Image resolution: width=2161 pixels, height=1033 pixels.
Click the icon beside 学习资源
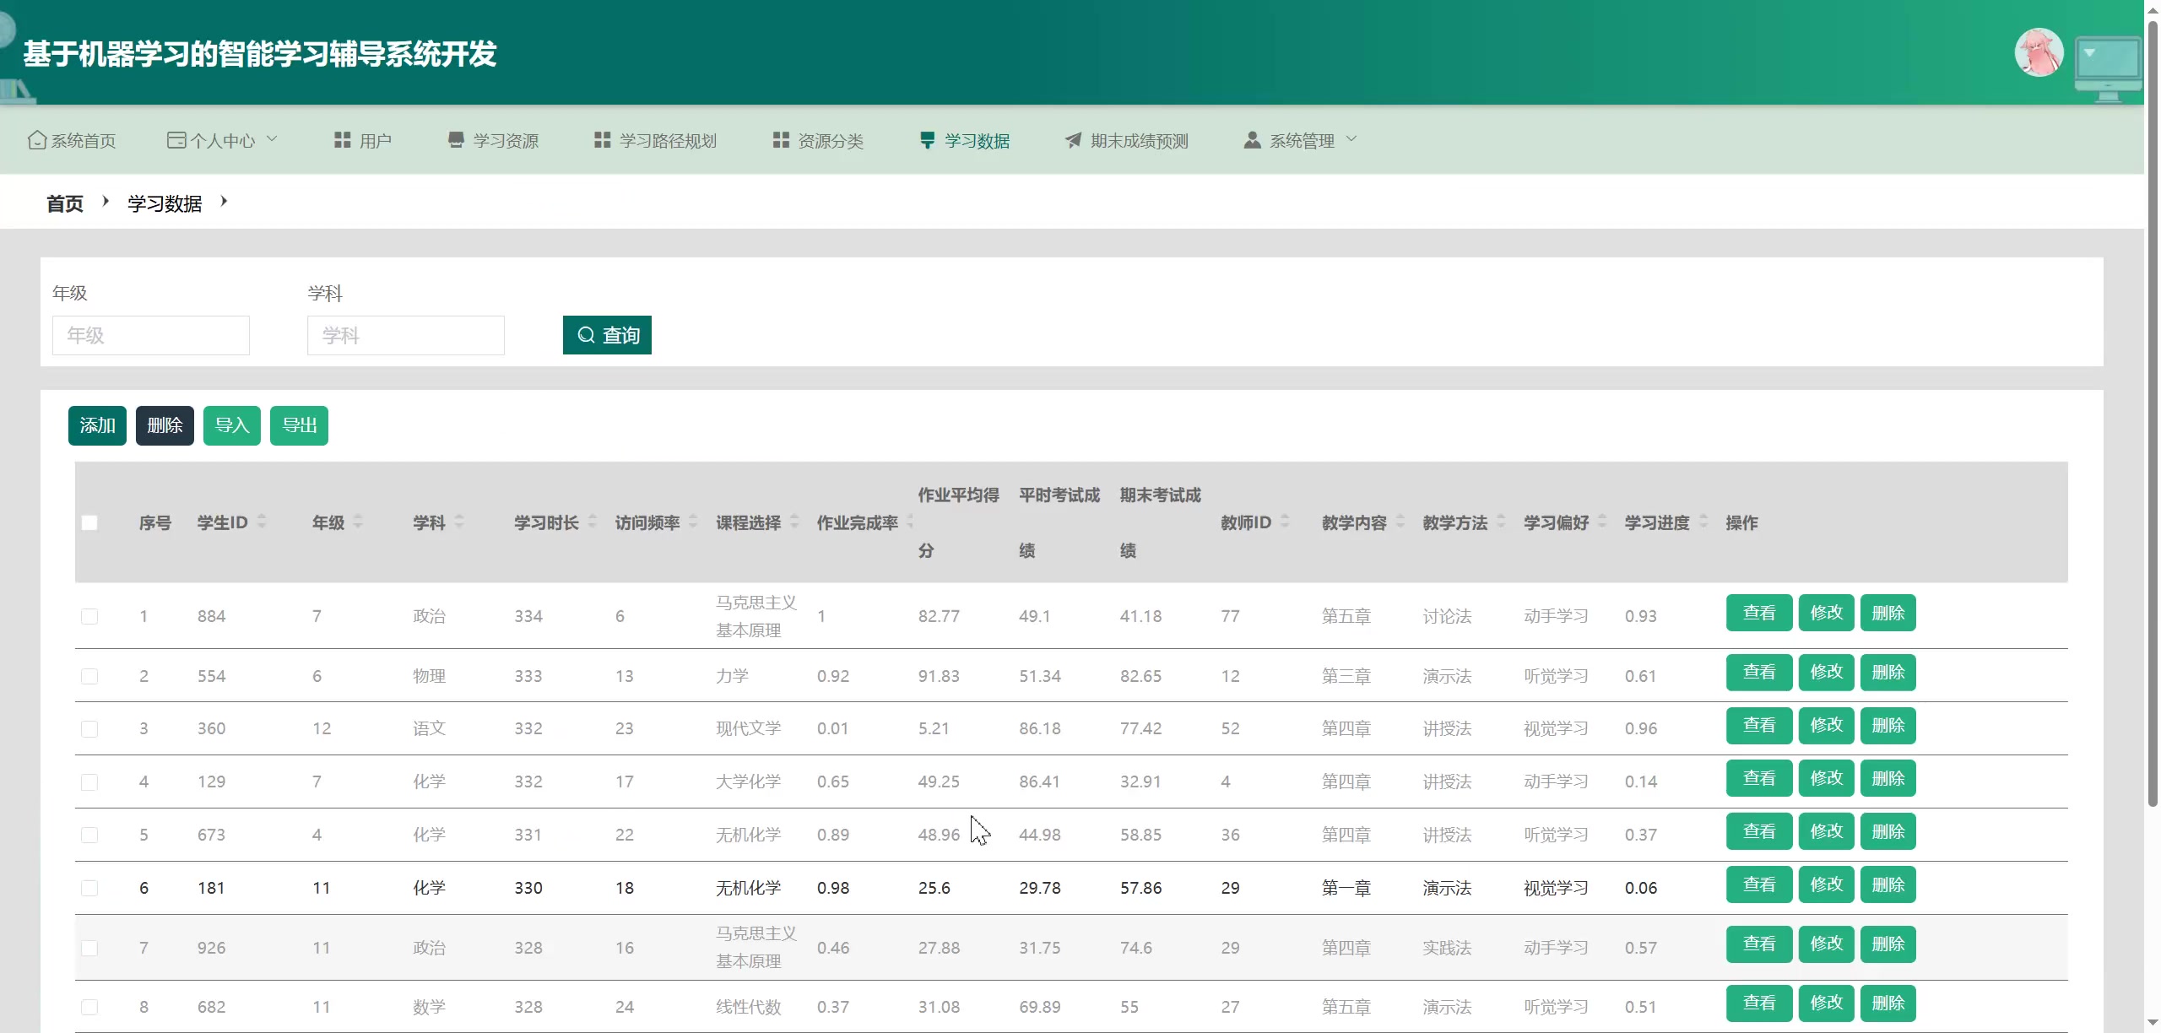(x=456, y=140)
